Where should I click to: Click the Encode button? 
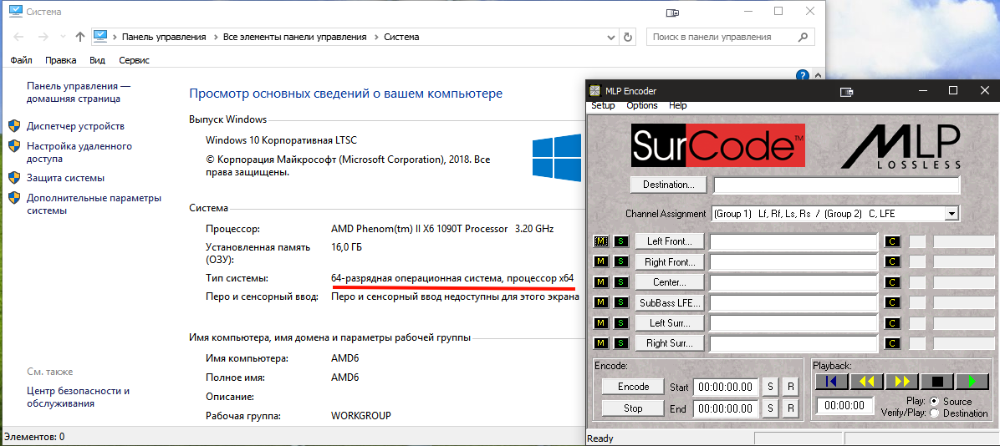click(x=633, y=387)
